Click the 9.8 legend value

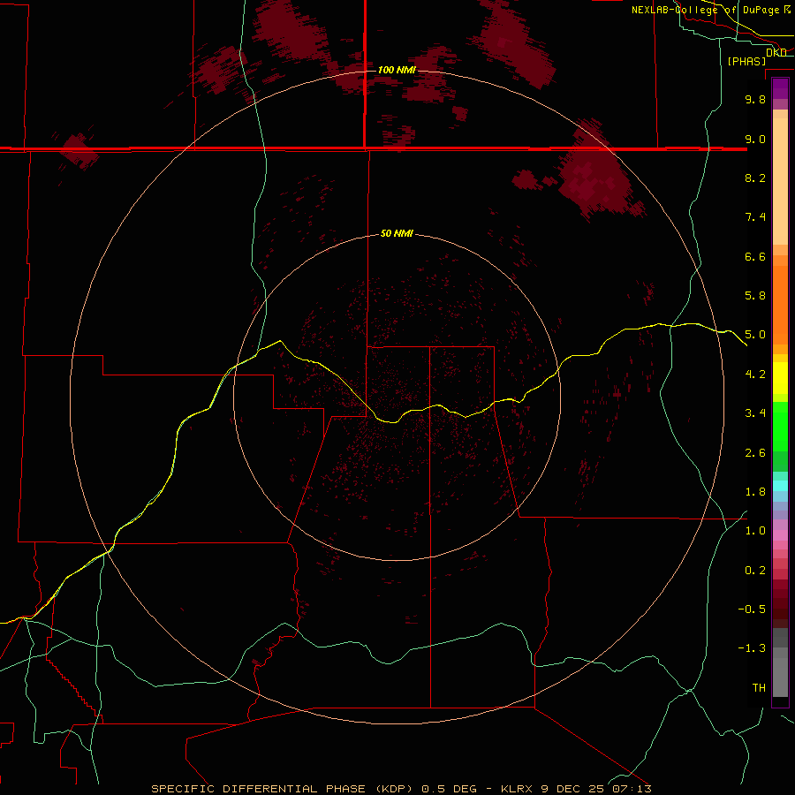click(755, 99)
